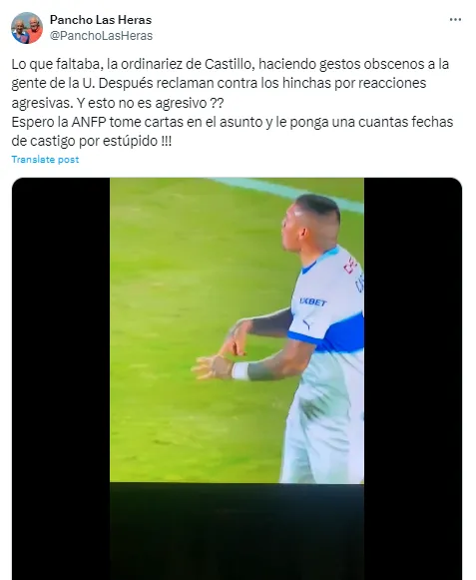Open the Pancho Las Heras display name
The image size is (476, 580).
101,20
